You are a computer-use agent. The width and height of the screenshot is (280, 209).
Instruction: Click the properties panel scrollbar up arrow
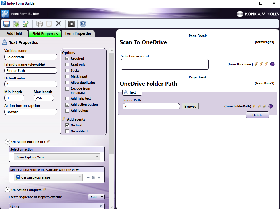pos(112,51)
